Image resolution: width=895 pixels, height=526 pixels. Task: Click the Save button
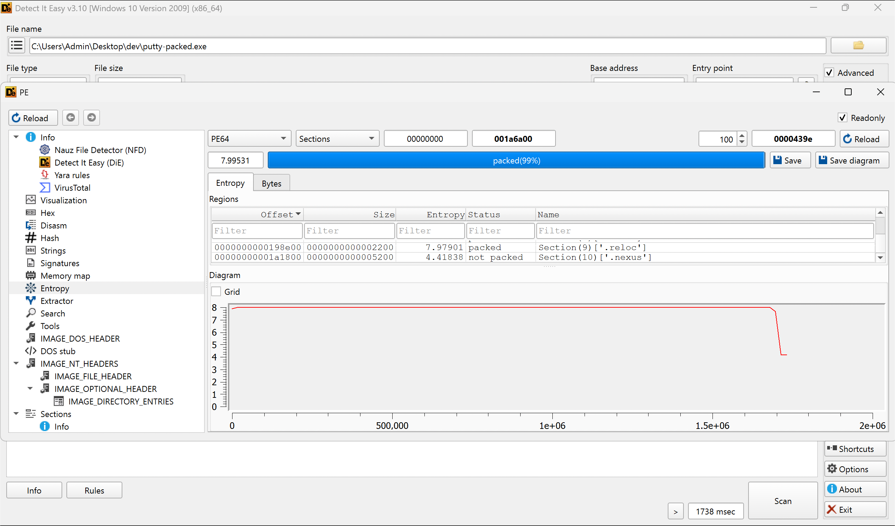pos(790,160)
